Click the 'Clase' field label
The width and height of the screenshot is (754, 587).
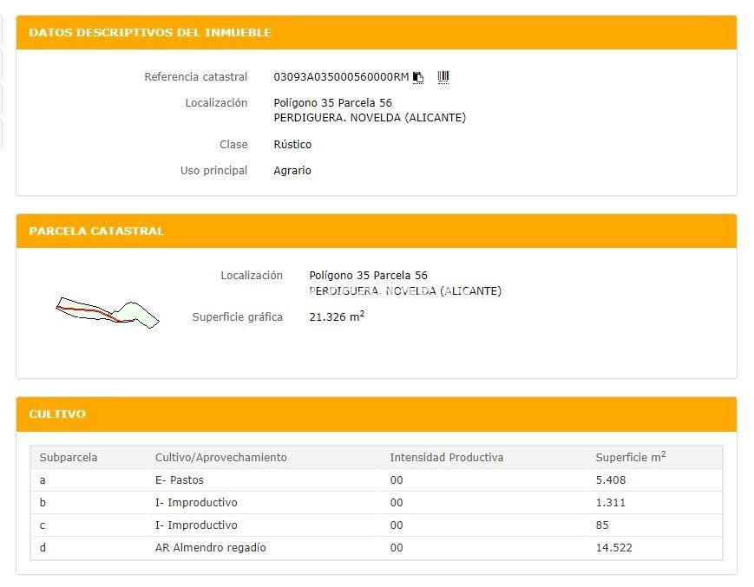coord(233,145)
